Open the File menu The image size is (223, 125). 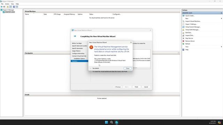click(x=2, y=4)
